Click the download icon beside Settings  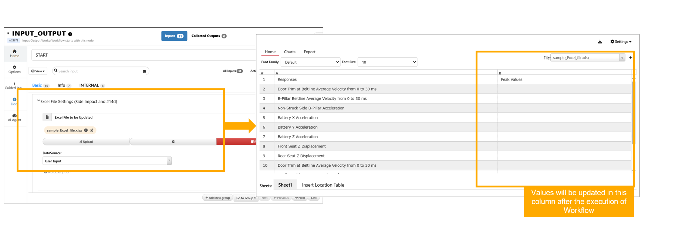(x=600, y=42)
